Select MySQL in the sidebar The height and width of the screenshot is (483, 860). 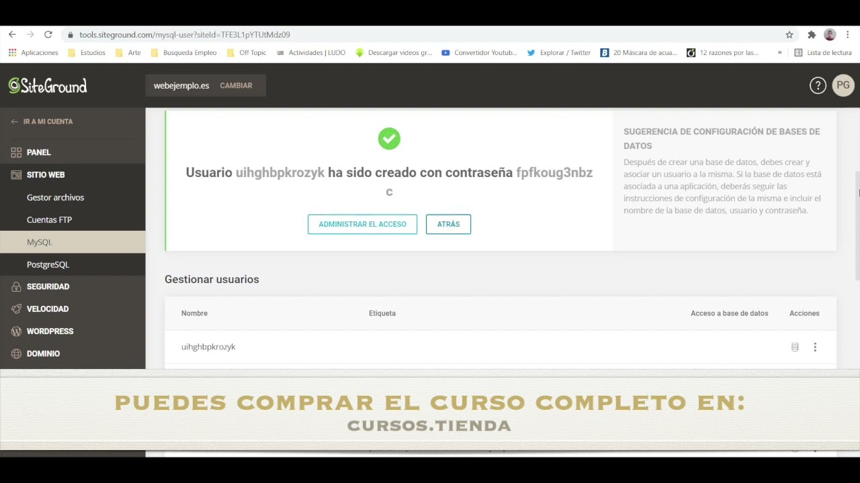[x=73, y=242]
